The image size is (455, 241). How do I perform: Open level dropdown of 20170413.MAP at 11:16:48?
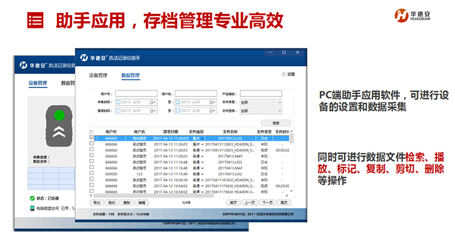tap(202, 168)
